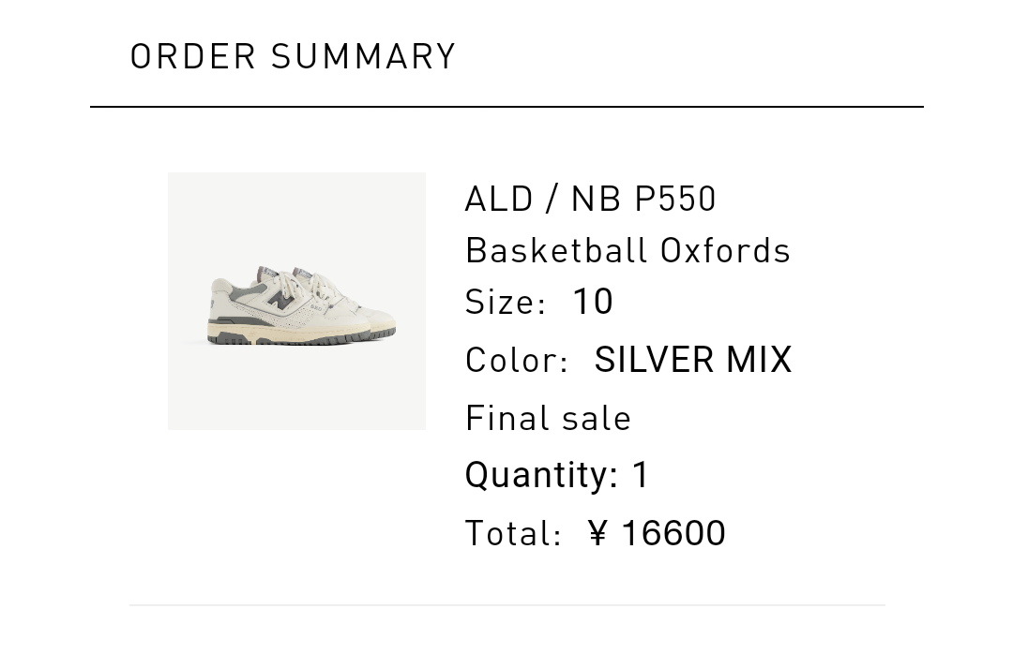Click the light divider below the total

coord(506,605)
